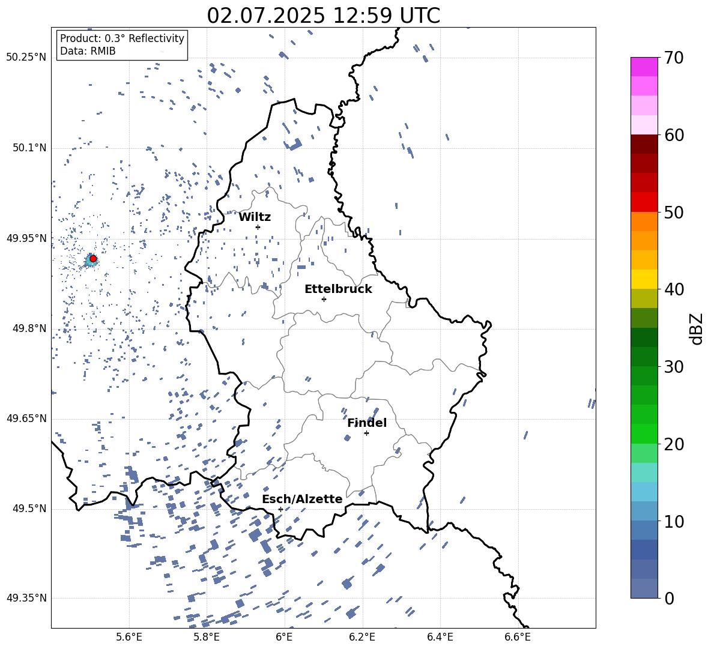Click the Wiltz city label
This screenshot has width=711, height=649.
(x=255, y=217)
